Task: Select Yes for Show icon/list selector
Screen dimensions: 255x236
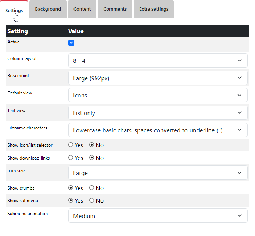Action: click(71, 145)
